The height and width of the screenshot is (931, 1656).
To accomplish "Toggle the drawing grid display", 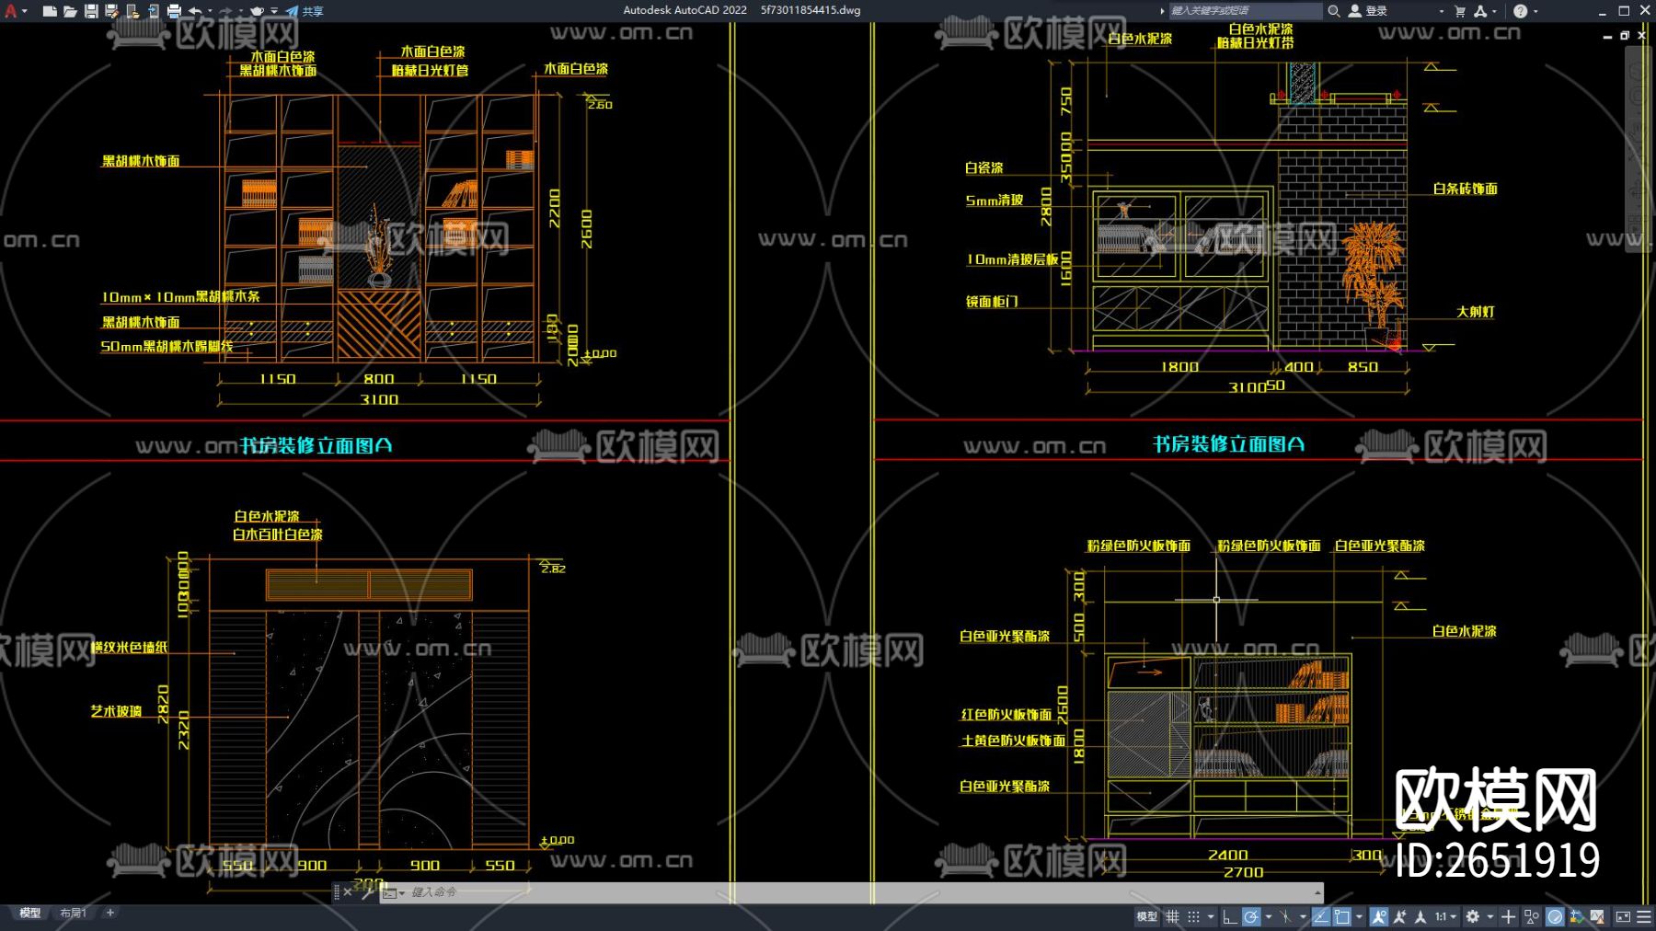I will pos(1172,916).
